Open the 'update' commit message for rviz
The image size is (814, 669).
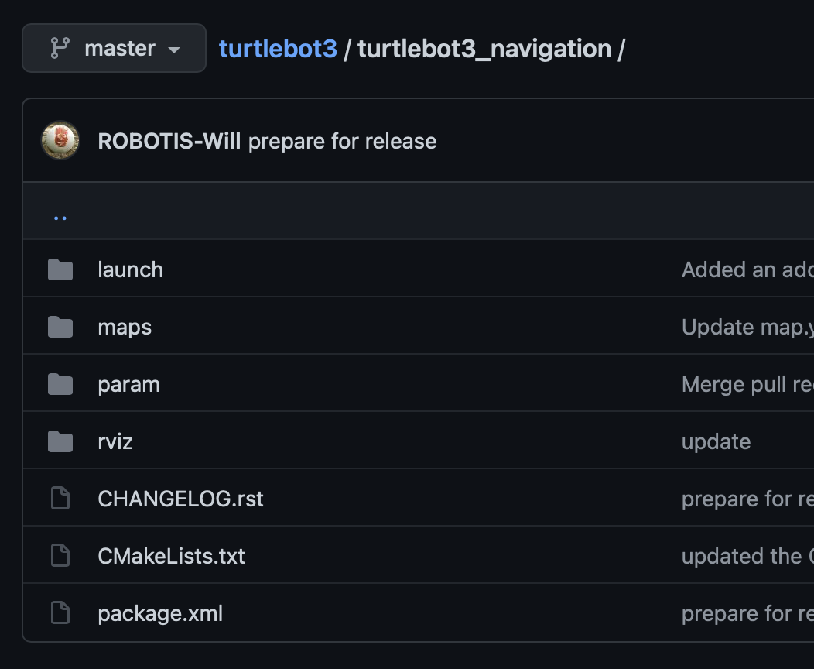click(x=716, y=442)
